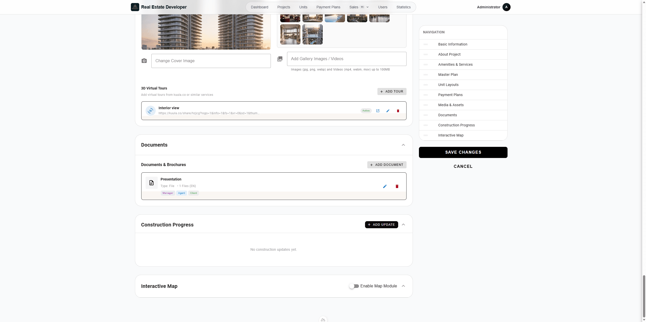Click the Presentation file icon

click(x=151, y=183)
